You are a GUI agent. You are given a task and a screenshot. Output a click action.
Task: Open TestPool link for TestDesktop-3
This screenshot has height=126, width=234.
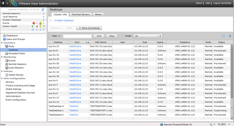pyautogui.click(x=74, y=106)
